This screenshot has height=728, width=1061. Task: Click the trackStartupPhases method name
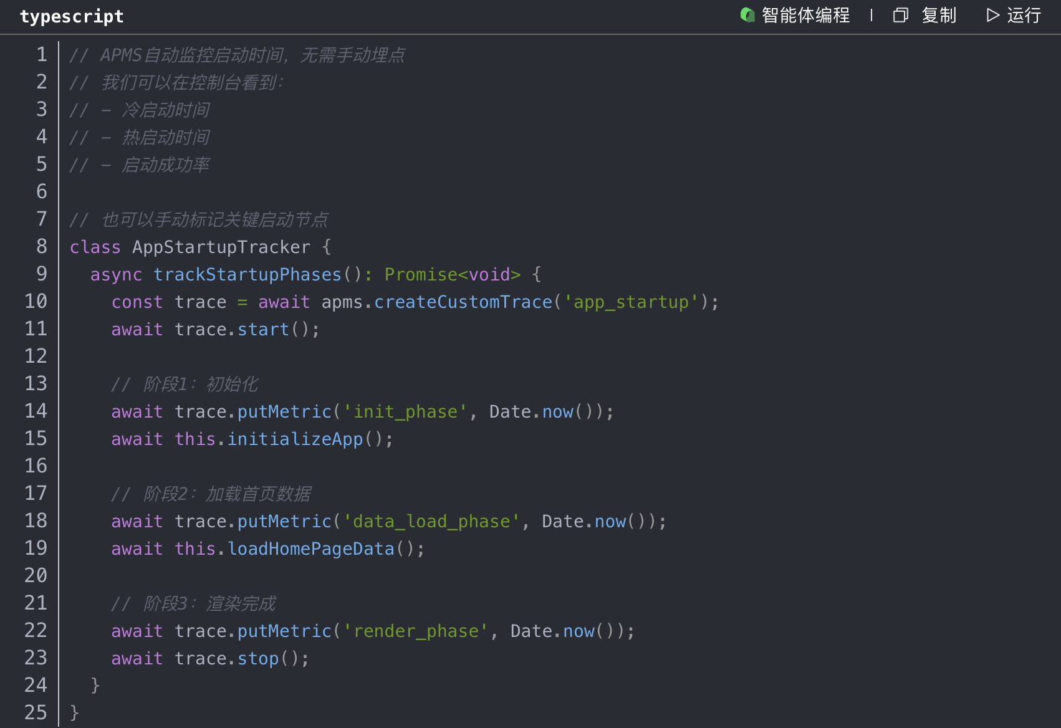[247, 275]
